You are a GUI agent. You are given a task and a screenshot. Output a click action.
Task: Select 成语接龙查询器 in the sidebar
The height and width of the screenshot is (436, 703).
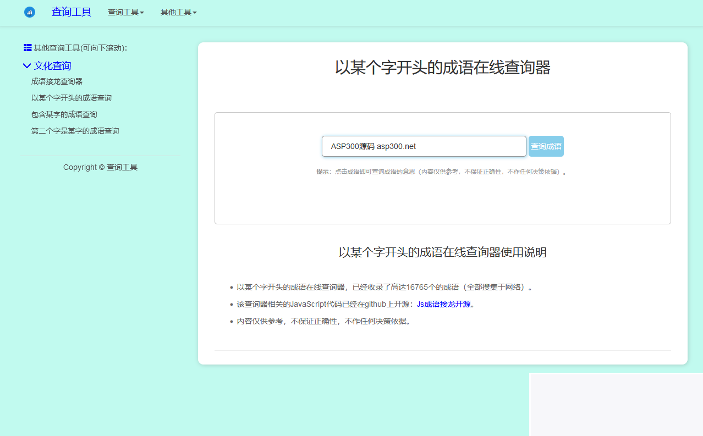(57, 81)
